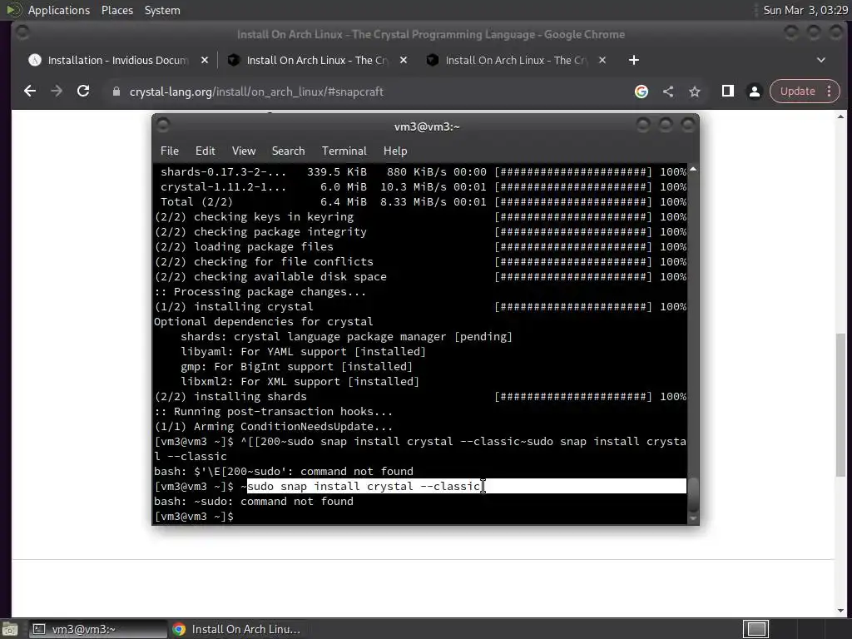This screenshot has width=852, height=639.
Task: Click the clock showing Sun Mar 3
Action: coord(805,10)
